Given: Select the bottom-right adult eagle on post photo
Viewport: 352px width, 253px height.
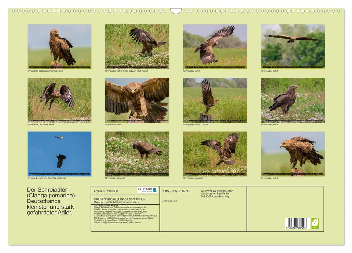Looking at the screenshot, I should 293,154.
